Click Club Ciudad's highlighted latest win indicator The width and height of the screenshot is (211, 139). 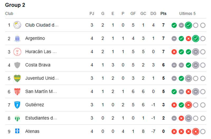[x=188, y=25]
